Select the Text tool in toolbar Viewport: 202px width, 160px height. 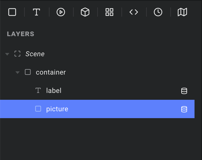[x=37, y=12]
